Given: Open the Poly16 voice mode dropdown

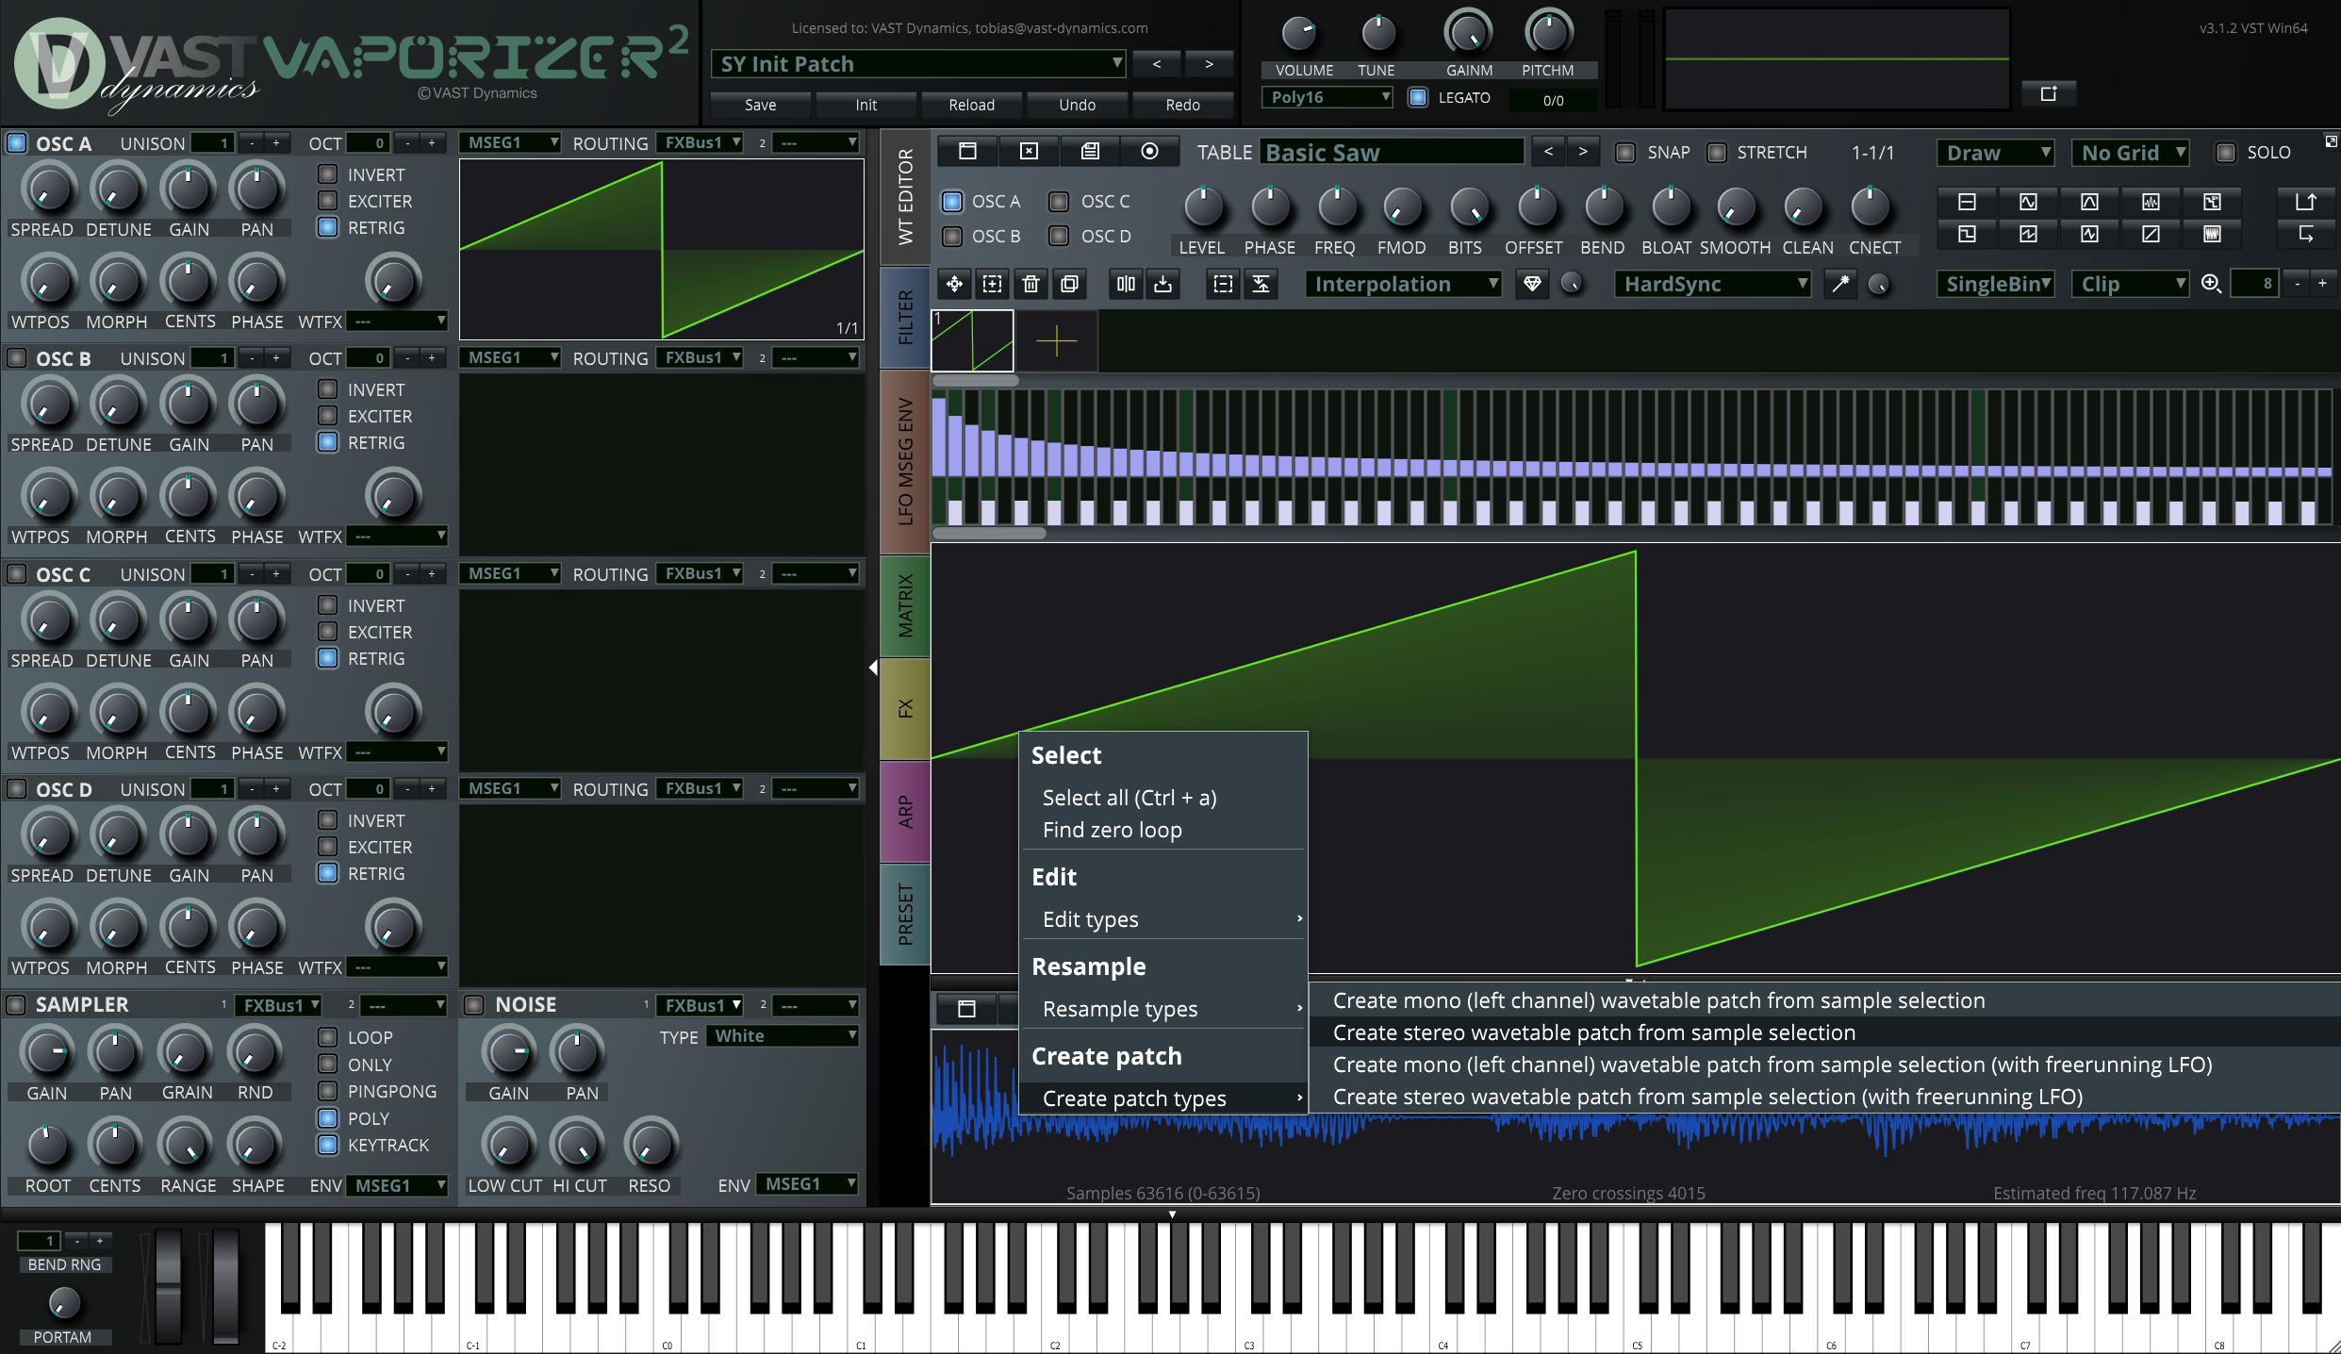Looking at the screenshot, I should tap(1327, 97).
